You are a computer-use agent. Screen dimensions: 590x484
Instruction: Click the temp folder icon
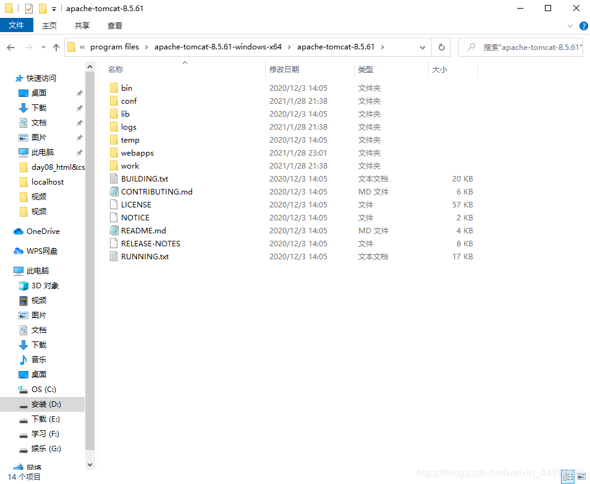pos(114,140)
